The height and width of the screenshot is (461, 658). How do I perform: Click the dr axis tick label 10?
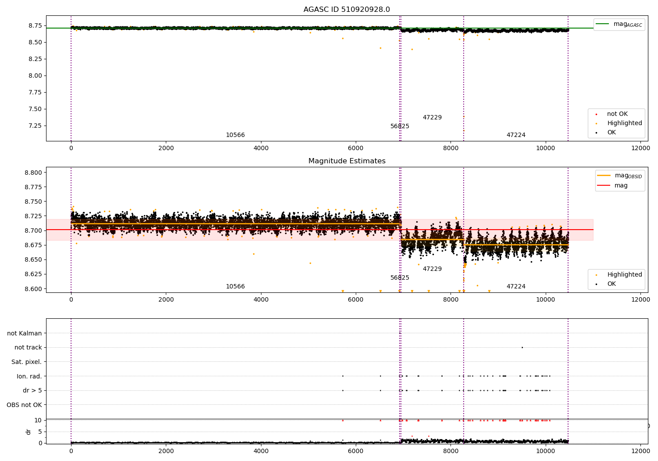coord(38,421)
